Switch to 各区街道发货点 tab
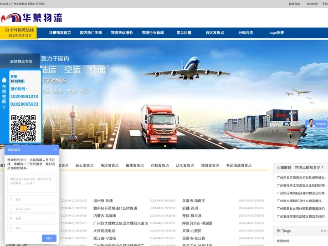Viewport: 328px width, 246px height. coord(239,165)
